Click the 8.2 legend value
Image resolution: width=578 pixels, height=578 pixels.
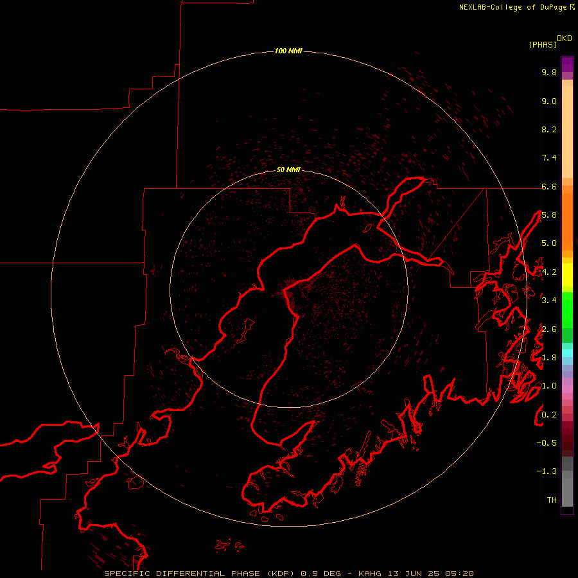(x=549, y=129)
